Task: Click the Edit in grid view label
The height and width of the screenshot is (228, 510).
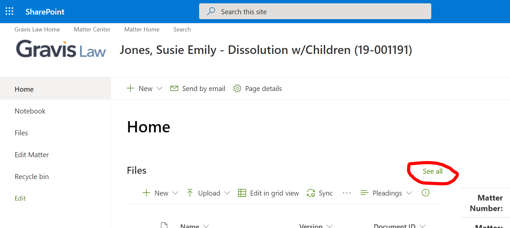Action: pyautogui.click(x=275, y=193)
